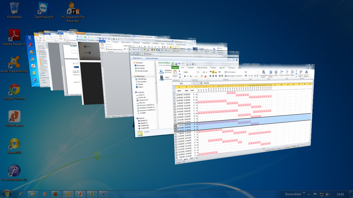Click the Undo arrow in Excel's quick access toolbar
This screenshot has width=353, height=198.
click(179, 64)
